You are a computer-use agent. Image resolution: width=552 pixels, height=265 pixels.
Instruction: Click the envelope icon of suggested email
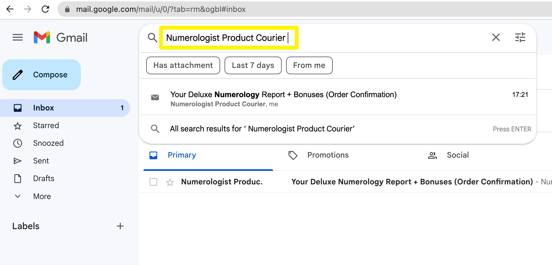pyautogui.click(x=155, y=97)
